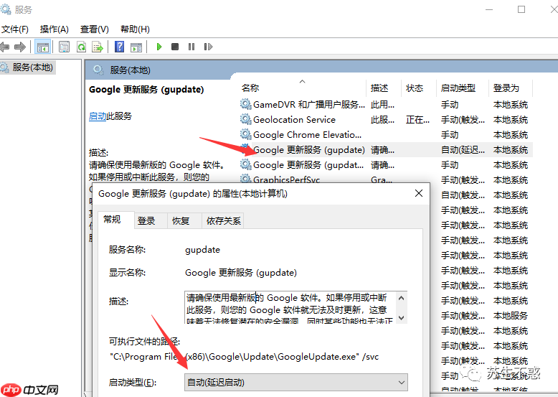
Task: Click display name value Google 更新服务 (gupdate)
Action: click(x=241, y=273)
